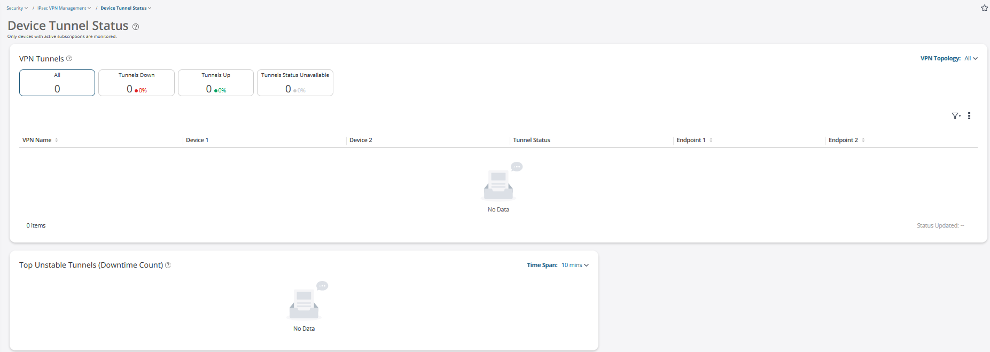Click the favorite star icon
This screenshot has width=990, height=352.
point(984,8)
